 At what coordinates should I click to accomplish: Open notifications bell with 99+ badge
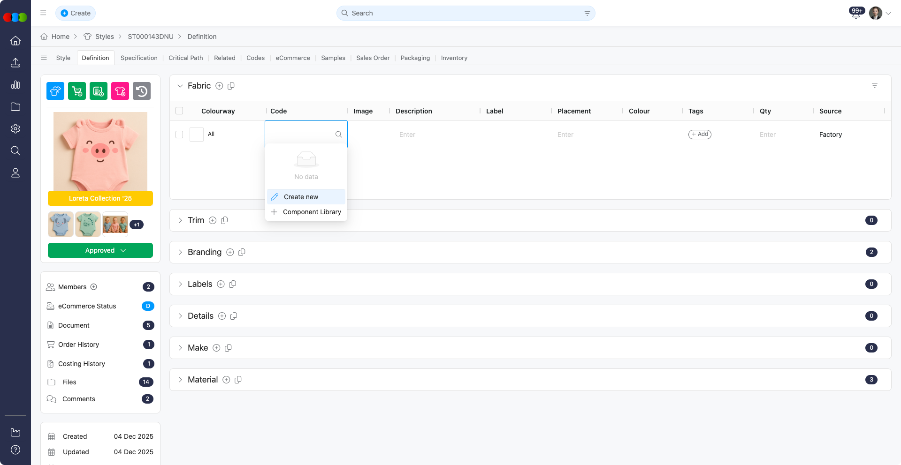(x=855, y=14)
